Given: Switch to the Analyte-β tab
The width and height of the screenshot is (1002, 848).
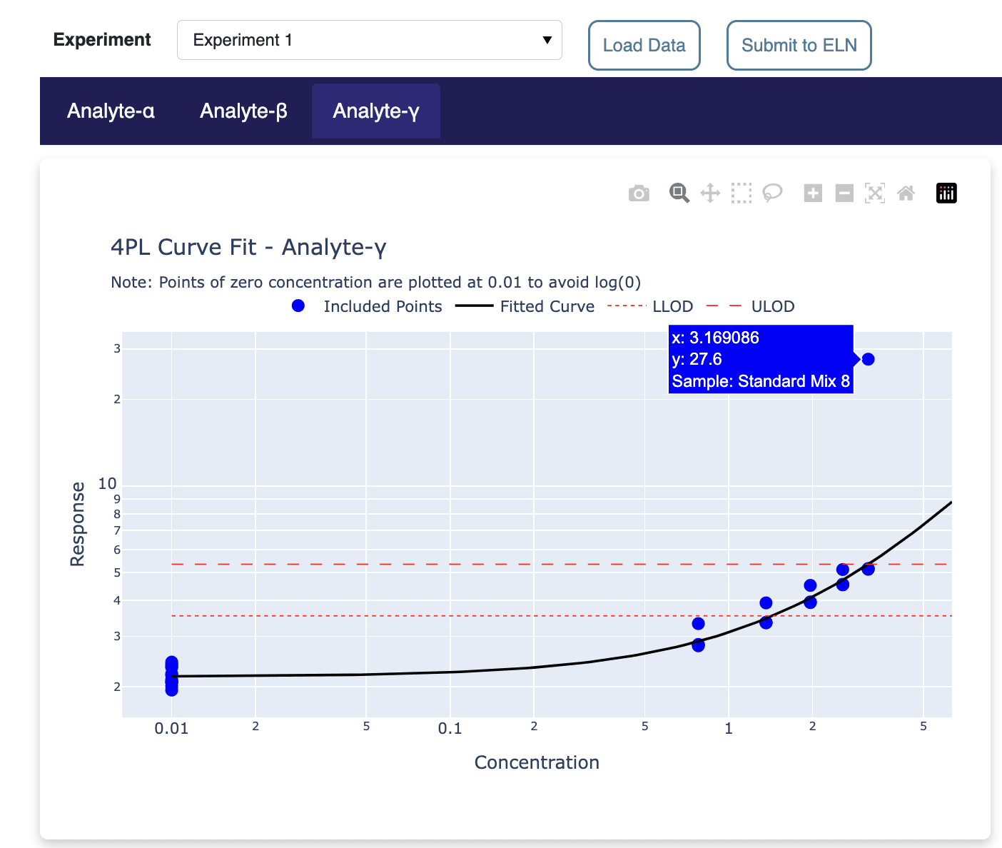Looking at the screenshot, I should 243,111.
